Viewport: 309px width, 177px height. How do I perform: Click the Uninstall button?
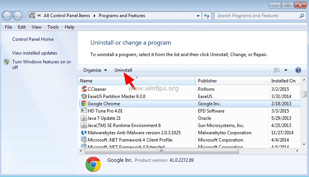123,70
